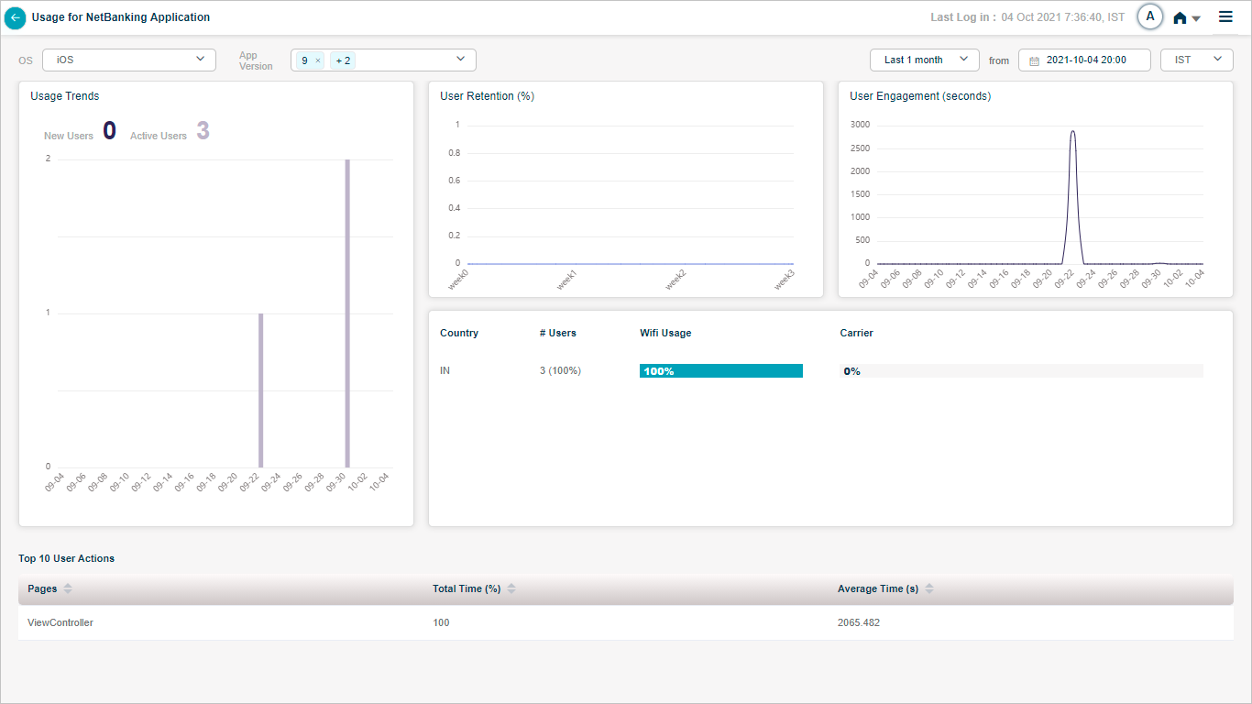This screenshot has height=704, width=1252.
Task: Expand the caret next to home icon
Action: click(x=1196, y=19)
